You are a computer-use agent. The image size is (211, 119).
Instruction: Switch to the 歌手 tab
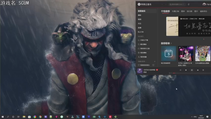[196, 11]
